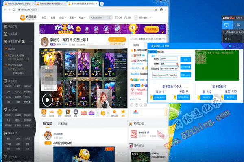The width and height of the screenshot is (244, 162).
Task: Click the browser back arrow
Action: pyautogui.click(x=4, y=9)
